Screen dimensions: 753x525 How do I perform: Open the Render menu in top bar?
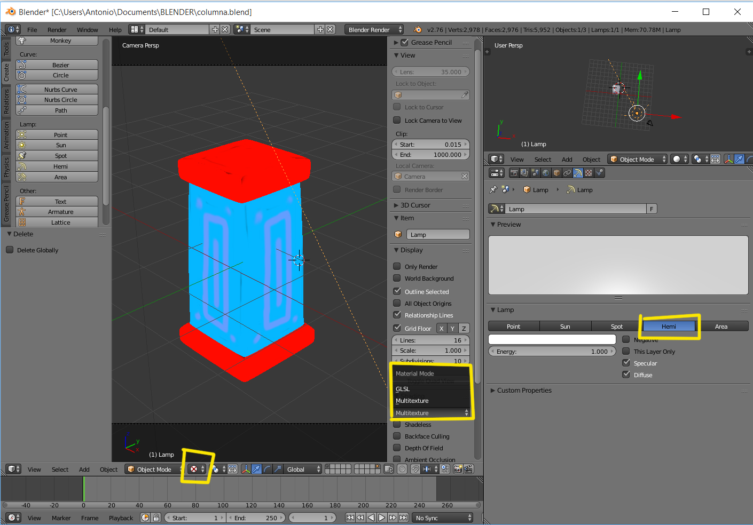pos(57,30)
